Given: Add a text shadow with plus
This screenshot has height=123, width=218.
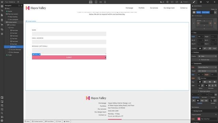Looking at the screenshot, I should [216, 107].
